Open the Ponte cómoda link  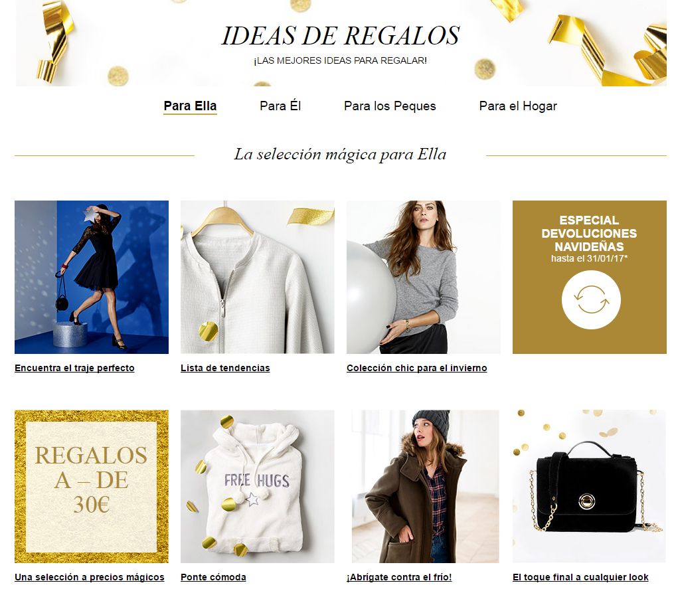pos(213,577)
